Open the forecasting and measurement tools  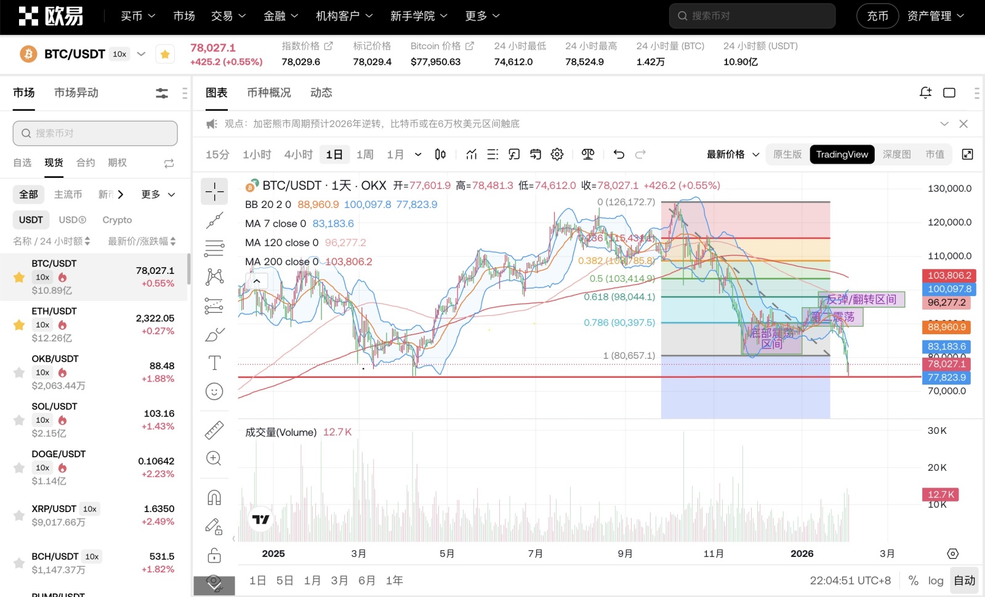[x=214, y=305]
